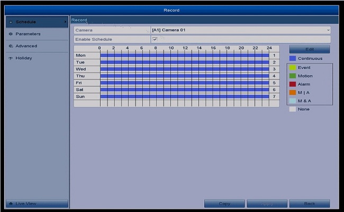This screenshot has width=344, height=212.
Task: Click the Live View home icon
Action: [x=11, y=204]
